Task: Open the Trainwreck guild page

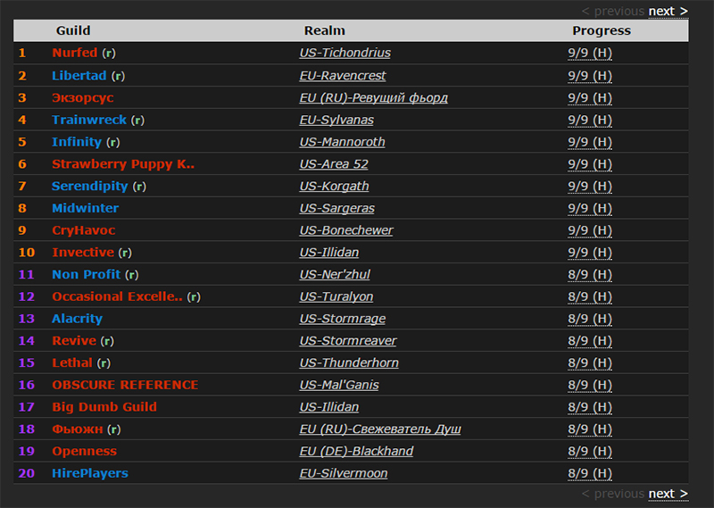Action: [x=88, y=120]
